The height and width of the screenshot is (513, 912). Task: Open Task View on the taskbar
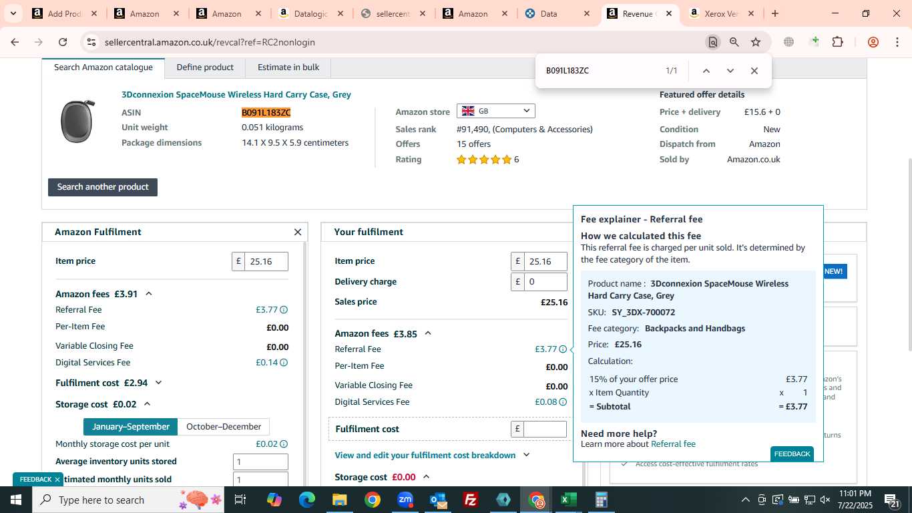(240, 500)
